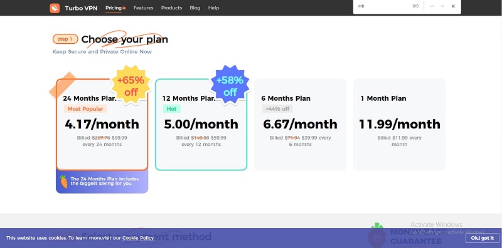This screenshot has width=502, height=248.
Task: Click the fire icon beside Pricing
Action: coord(124,8)
